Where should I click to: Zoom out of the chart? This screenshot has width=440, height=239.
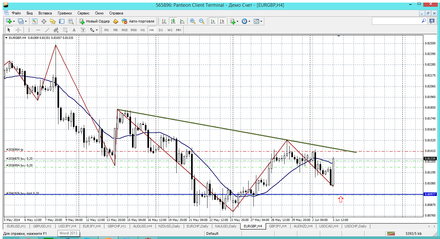202,21
